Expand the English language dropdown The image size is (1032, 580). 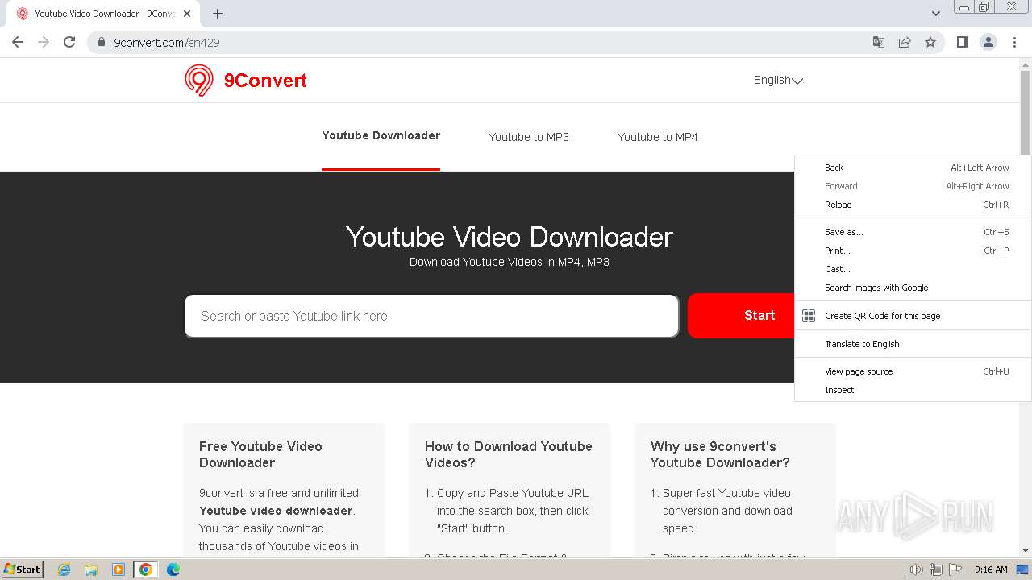tap(778, 80)
